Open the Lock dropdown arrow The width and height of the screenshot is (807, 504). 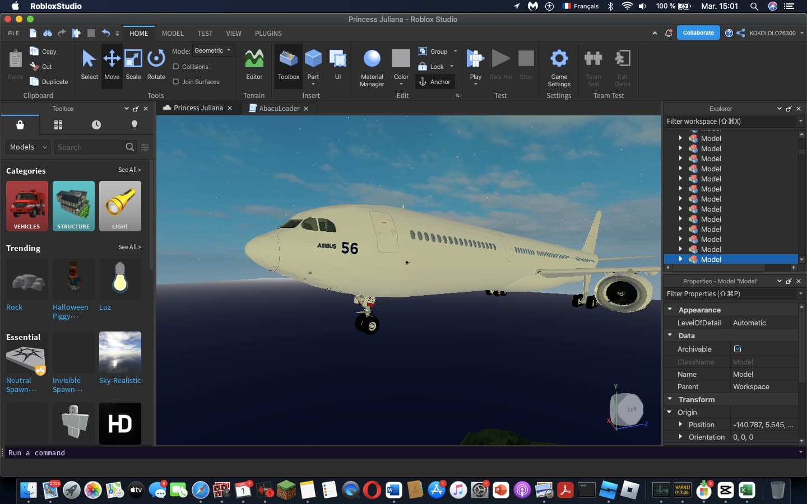coord(452,67)
